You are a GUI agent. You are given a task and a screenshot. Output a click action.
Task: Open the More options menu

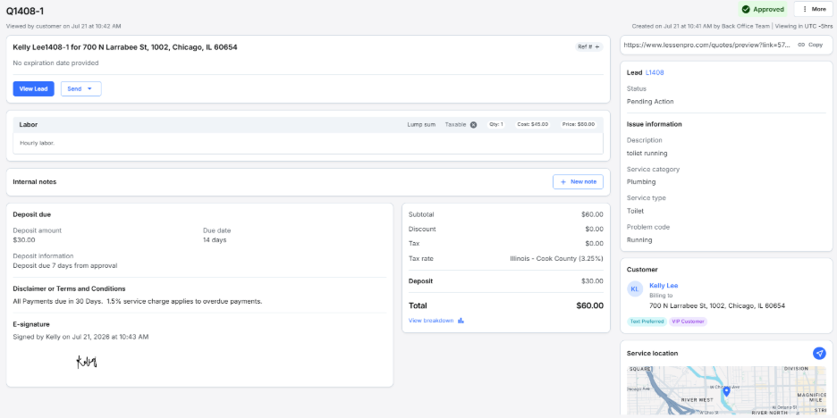point(814,9)
